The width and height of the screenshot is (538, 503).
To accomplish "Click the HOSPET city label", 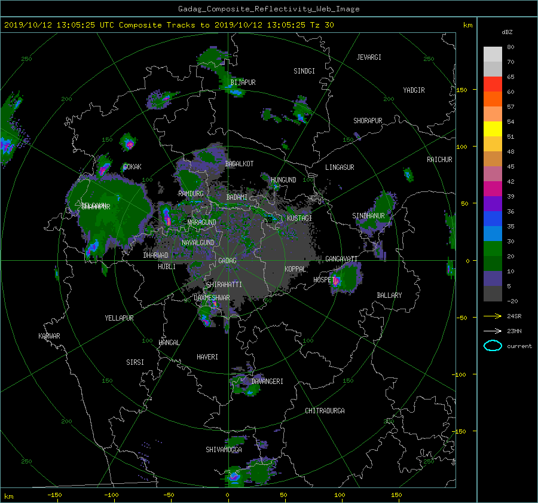I will [323, 280].
